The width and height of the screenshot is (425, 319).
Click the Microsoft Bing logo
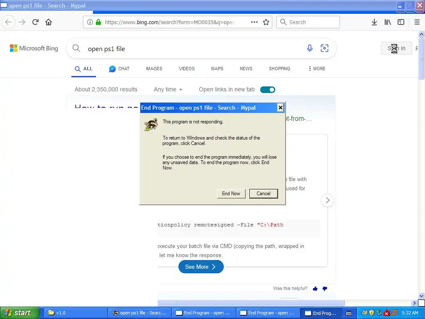pyautogui.click(x=34, y=48)
